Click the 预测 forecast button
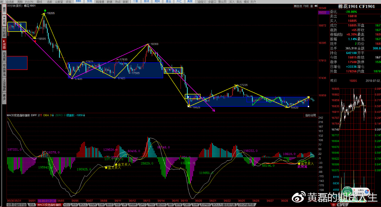Screen dimensions: 381x207 89,1
